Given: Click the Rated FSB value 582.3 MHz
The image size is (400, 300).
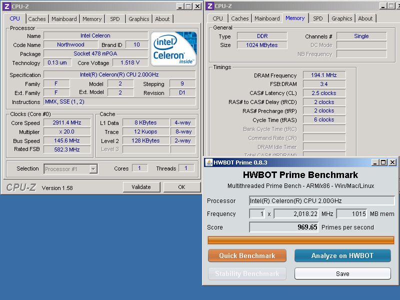Looking at the screenshot, I should pos(67,149).
